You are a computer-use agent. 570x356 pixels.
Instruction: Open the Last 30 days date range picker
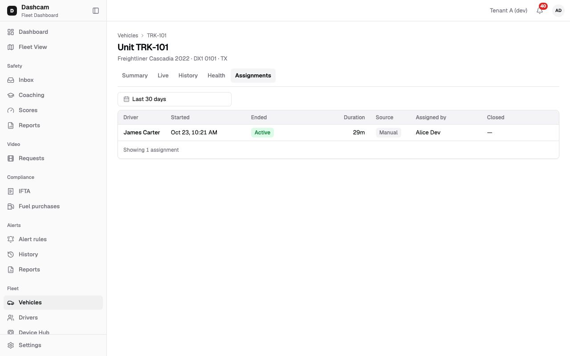pyautogui.click(x=175, y=99)
